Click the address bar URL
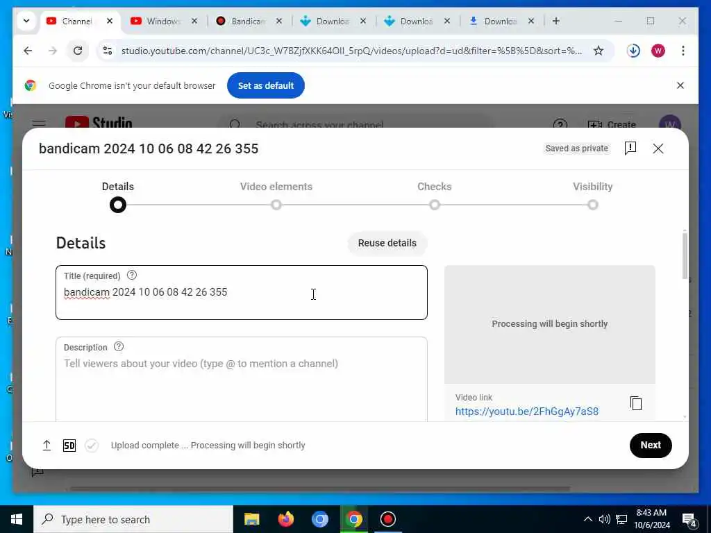711x533 pixels. [351, 51]
